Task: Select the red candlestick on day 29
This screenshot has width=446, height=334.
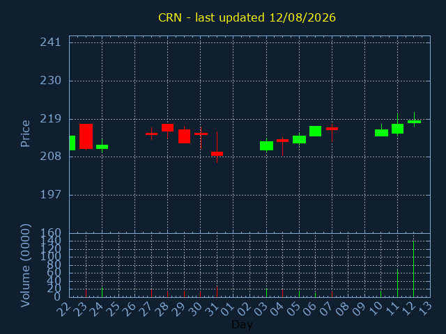Action: (x=184, y=136)
